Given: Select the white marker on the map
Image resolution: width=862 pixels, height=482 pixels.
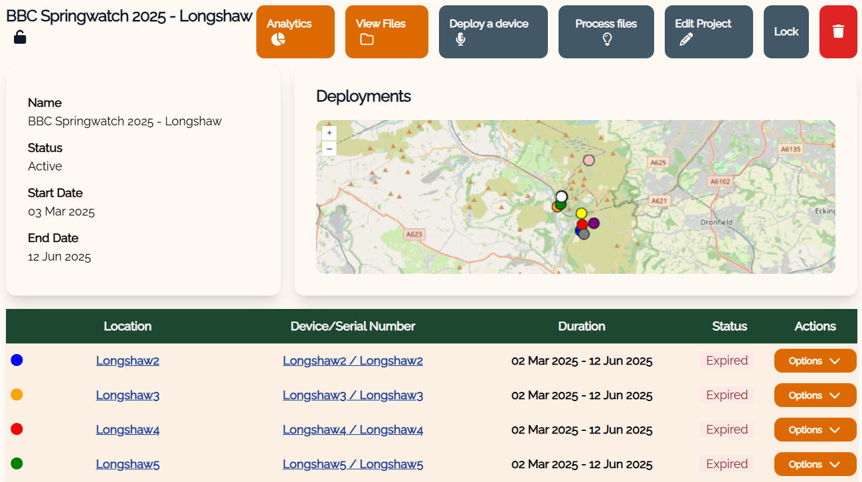Looking at the screenshot, I should click(x=562, y=196).
